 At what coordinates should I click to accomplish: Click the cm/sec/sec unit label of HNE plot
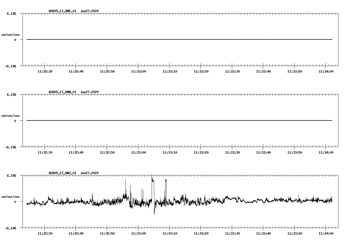(11, 35)
